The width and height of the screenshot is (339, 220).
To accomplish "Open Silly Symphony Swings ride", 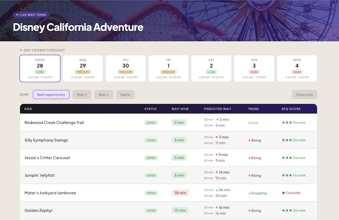I will [x=46, y=140].
